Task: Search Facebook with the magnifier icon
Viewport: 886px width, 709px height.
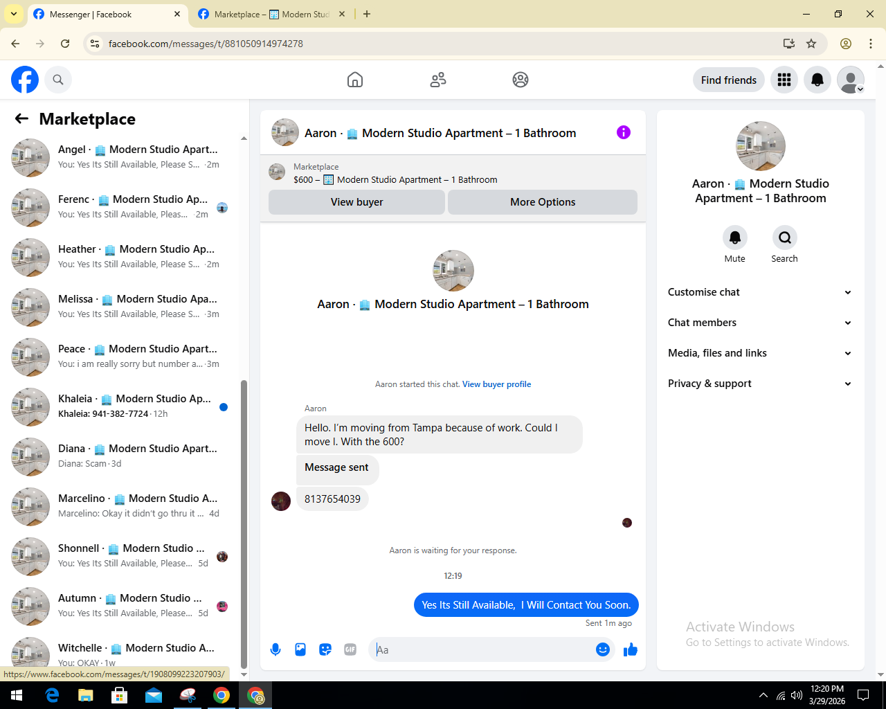Action: 58,80
